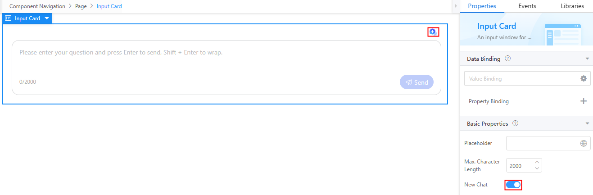Add a Property Binding with plus icon

point(584,101)
